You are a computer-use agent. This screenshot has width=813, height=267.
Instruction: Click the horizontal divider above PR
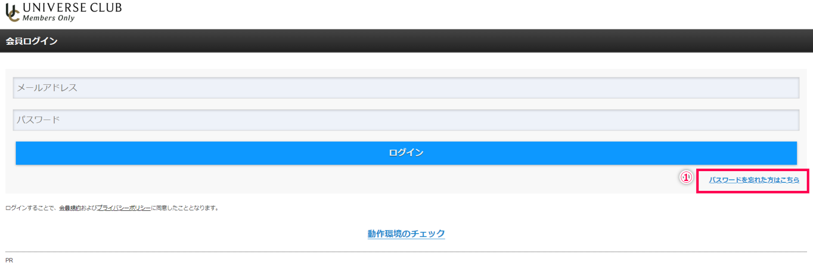point(406,252)
